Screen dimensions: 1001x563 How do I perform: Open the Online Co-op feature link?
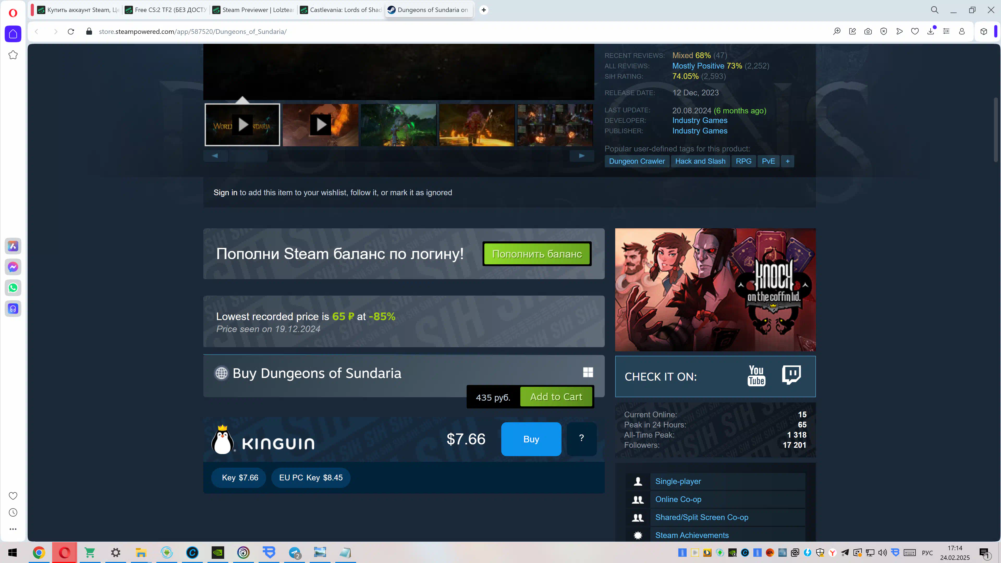678,499
